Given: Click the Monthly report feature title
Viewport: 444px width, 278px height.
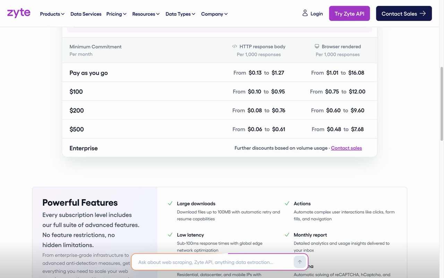Looking at the screenshot, I should (310, 235).
